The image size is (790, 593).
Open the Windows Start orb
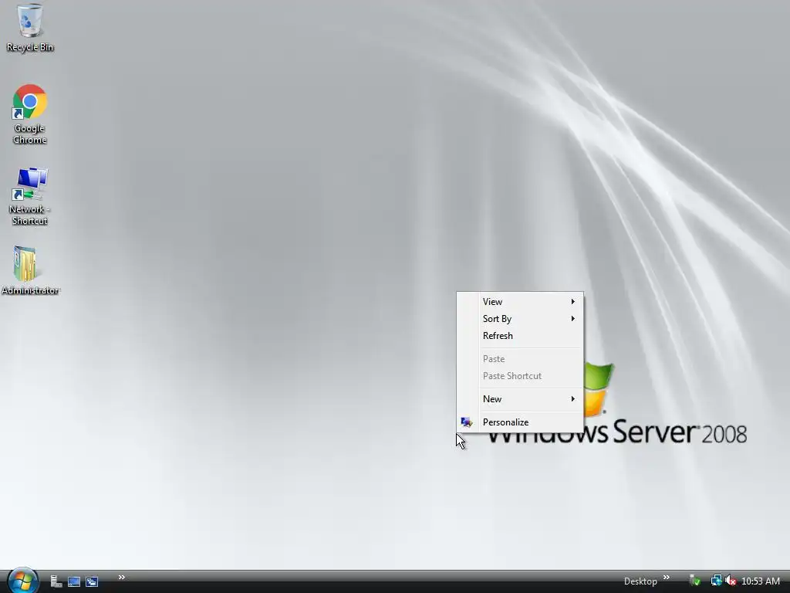(22, 581)
